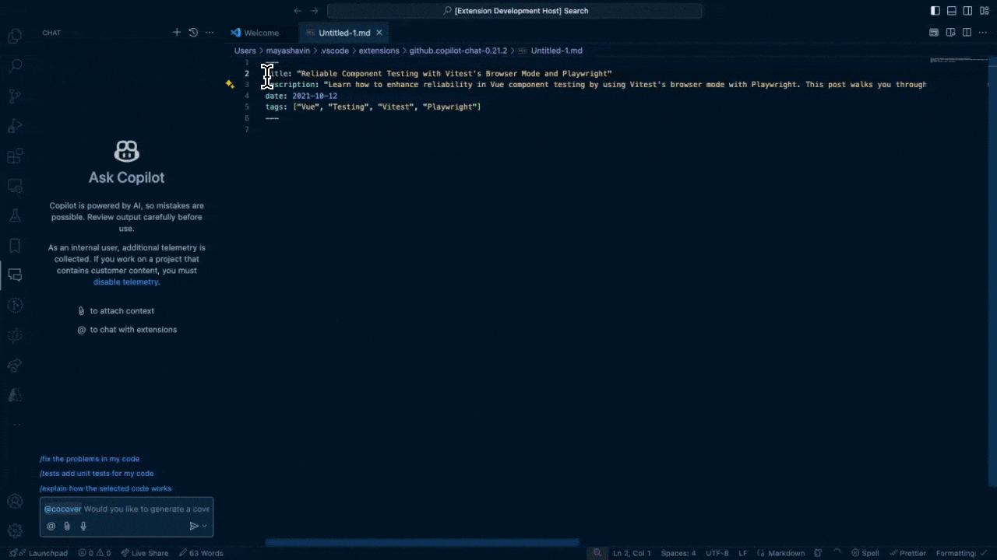Change end of line LF
Image resolution: width=997 pixels, height=560 pixels.
tap(742, 553)
